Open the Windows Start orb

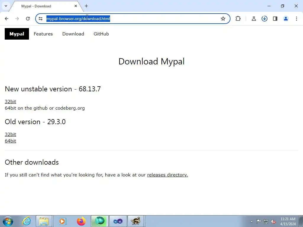click(x=8, y=221)
